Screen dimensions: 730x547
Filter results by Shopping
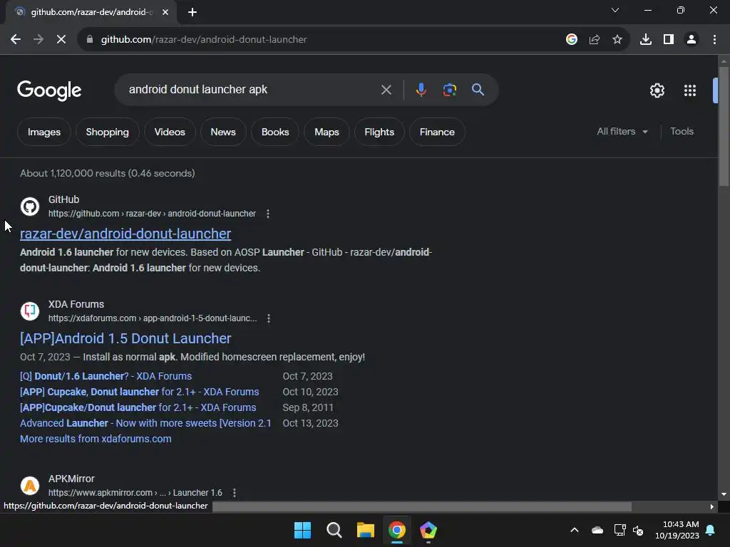click(x=108, y=132)
